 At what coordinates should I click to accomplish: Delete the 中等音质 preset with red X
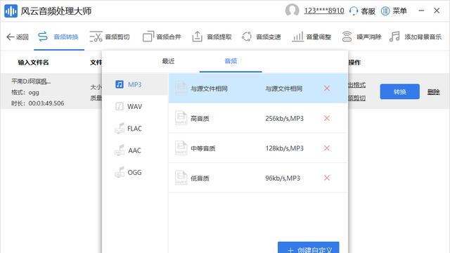(326, 148)
